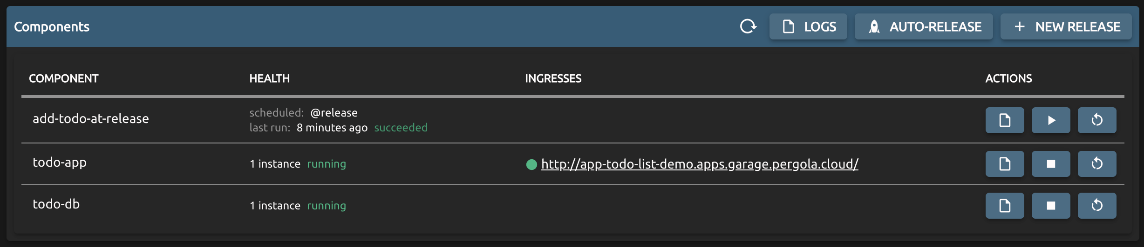
Task: Refresh the components list
Action: click(748, 26)
